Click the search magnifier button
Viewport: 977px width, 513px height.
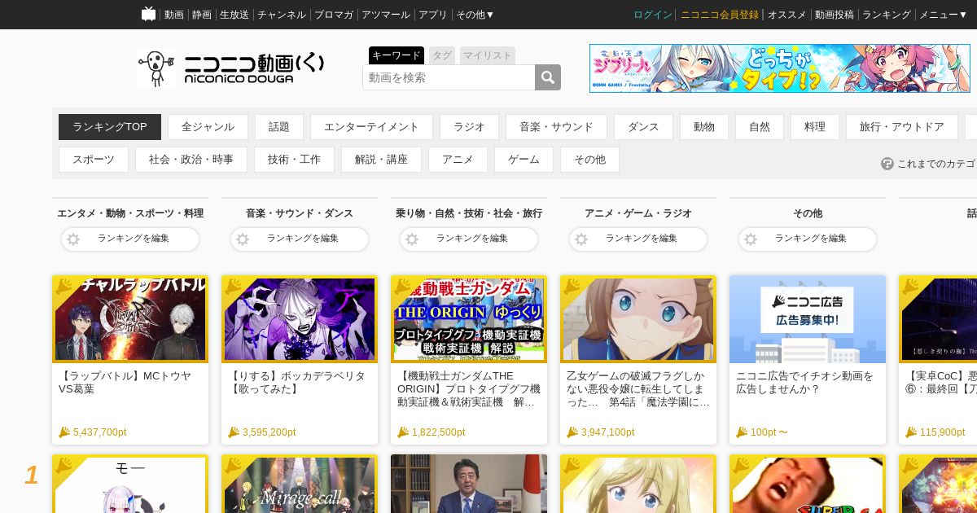[x=548, y=77]
